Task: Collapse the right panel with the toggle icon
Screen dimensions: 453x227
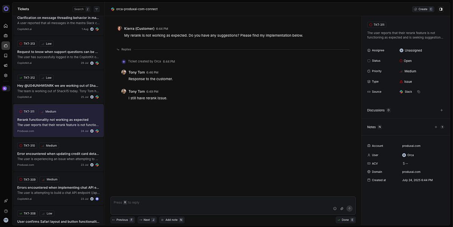Action: click(x=441, y=9)
